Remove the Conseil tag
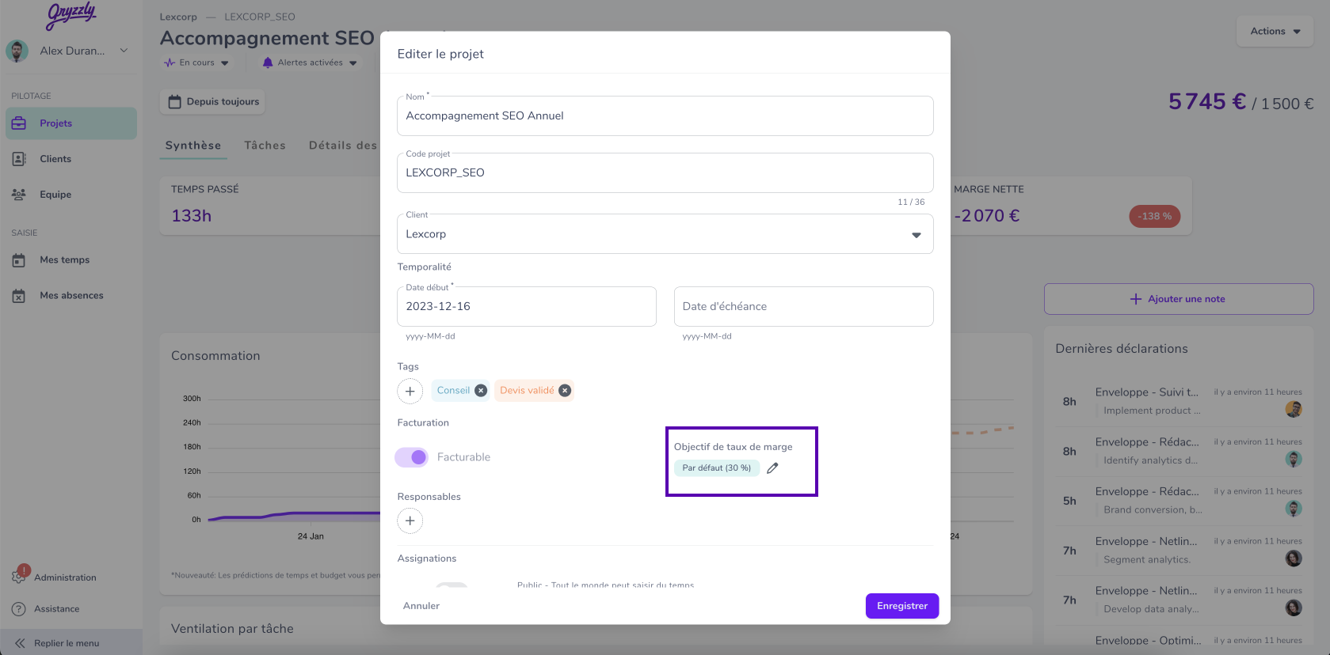Image resolution: width=1330 pixels, height=655 pixels. point(481,391)
